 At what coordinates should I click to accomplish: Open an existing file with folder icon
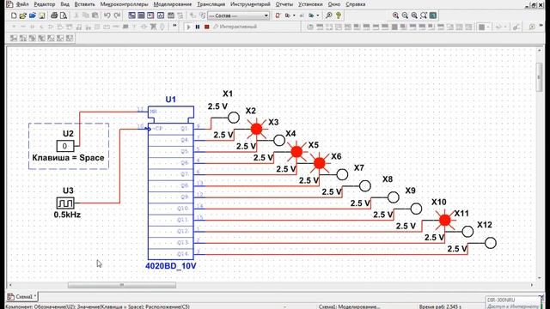(23, 15)
